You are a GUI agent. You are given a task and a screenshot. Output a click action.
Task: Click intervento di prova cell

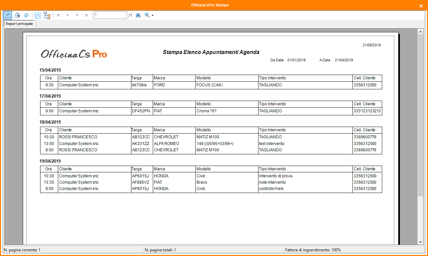(276, 176)
